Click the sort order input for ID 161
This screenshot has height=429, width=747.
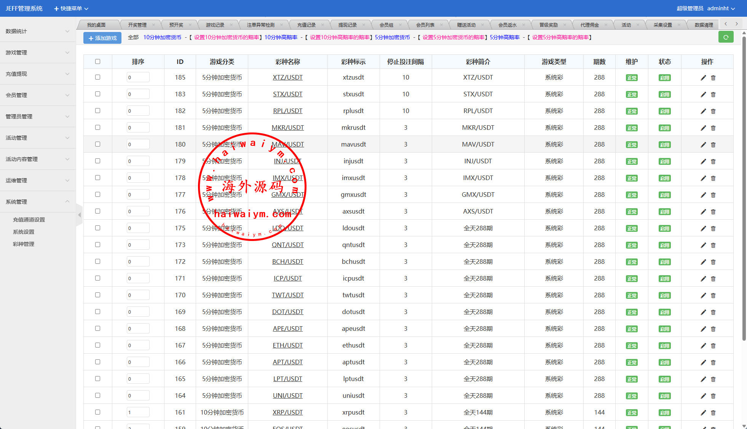[x=138, y=412]
